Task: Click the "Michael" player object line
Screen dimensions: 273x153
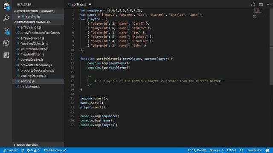Action: [x=120, y=37]
